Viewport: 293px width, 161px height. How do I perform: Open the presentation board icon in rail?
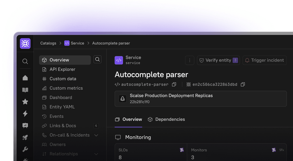coord(25,125)
